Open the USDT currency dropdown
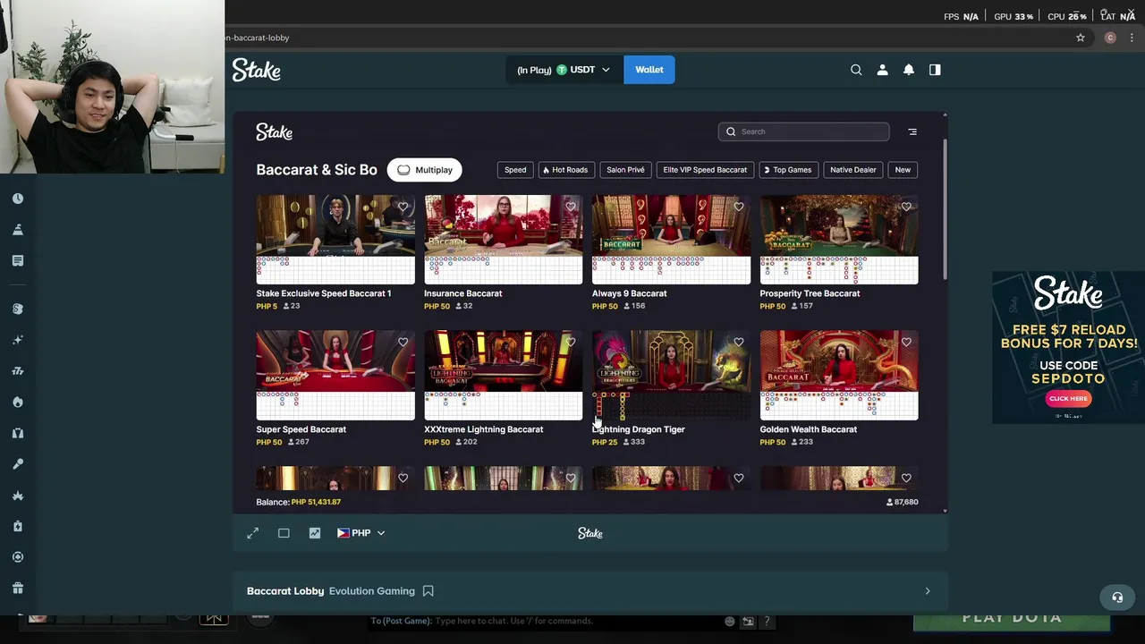Image resolution: width=1145 pixels, height=644 pixels. [564, 70]
